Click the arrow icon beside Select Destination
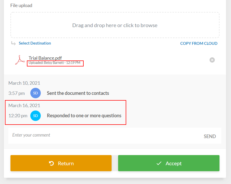Image resolution: width=231 pixels, height=184 pixels. tap(13, 43)
